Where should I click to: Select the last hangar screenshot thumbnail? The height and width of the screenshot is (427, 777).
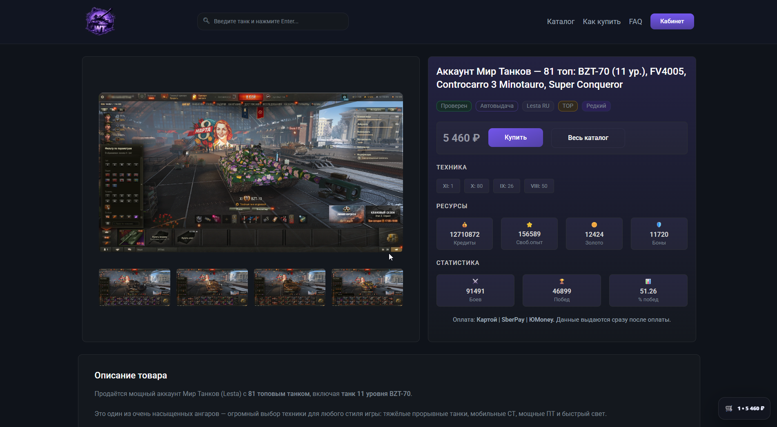(x=367, y=287)
